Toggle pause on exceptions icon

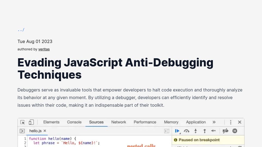tap(235, 131)
